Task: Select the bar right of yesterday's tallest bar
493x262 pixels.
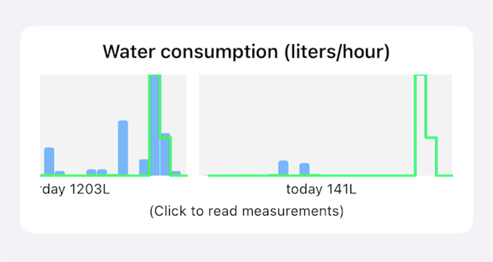Action: click(x=165, y=154)
